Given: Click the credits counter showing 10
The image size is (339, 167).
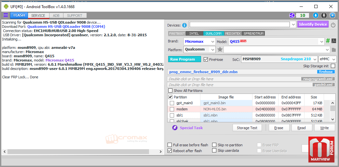Looking at the screenshot, I should [303, 15].
